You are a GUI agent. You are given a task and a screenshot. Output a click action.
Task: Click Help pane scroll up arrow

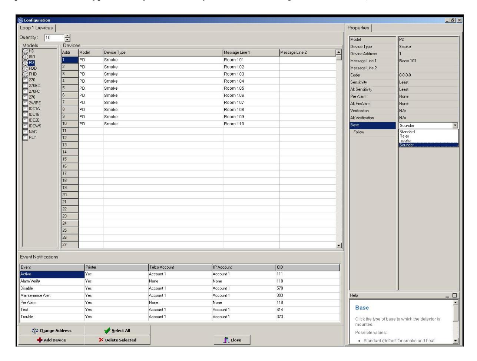pyautogui.click(x=456, y=302)
